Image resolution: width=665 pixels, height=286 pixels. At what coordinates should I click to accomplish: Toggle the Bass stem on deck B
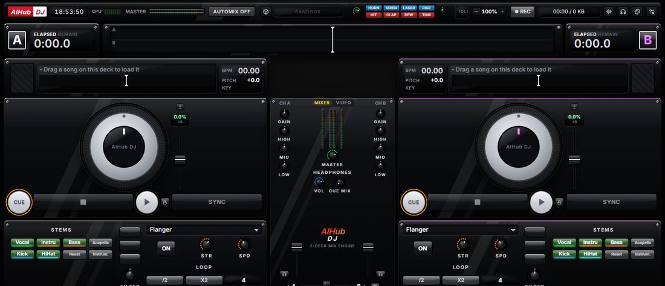pyautogui.click(x=616, y=243)
